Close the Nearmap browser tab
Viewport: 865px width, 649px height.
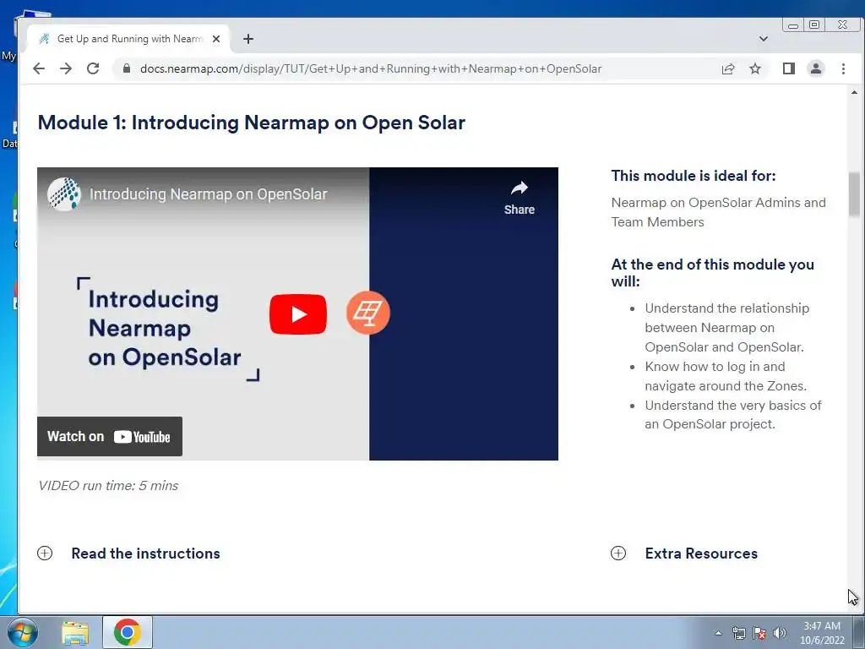(x=216, y=39)
